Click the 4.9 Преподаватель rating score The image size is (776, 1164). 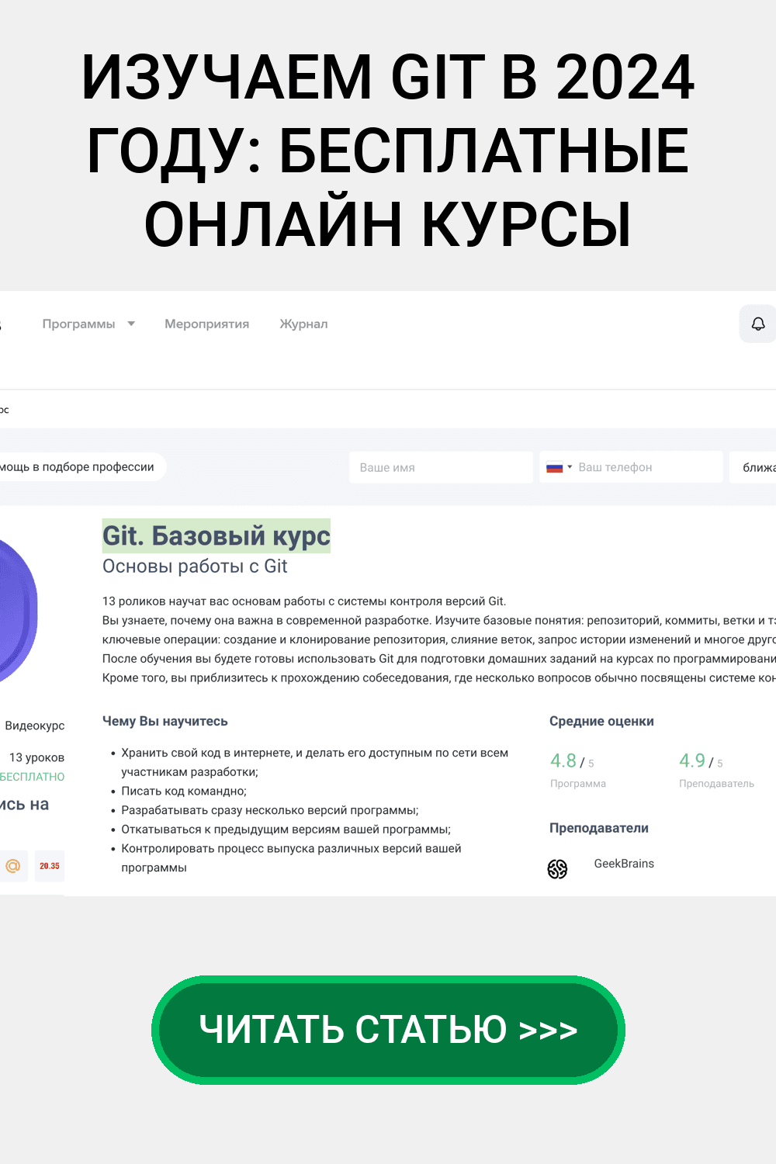pyautogui.click(x=691, y=760)
